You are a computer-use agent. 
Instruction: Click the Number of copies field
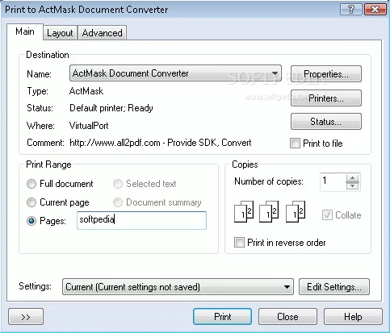tap(333, 182)
